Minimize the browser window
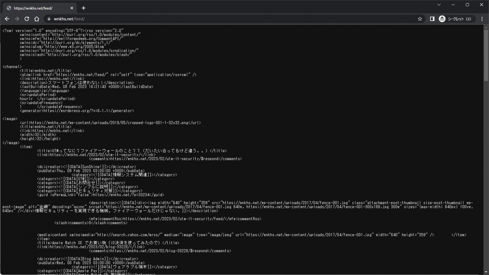Image resolution: width=489 pixels, height=275 pixels. [x=453, y=4]
